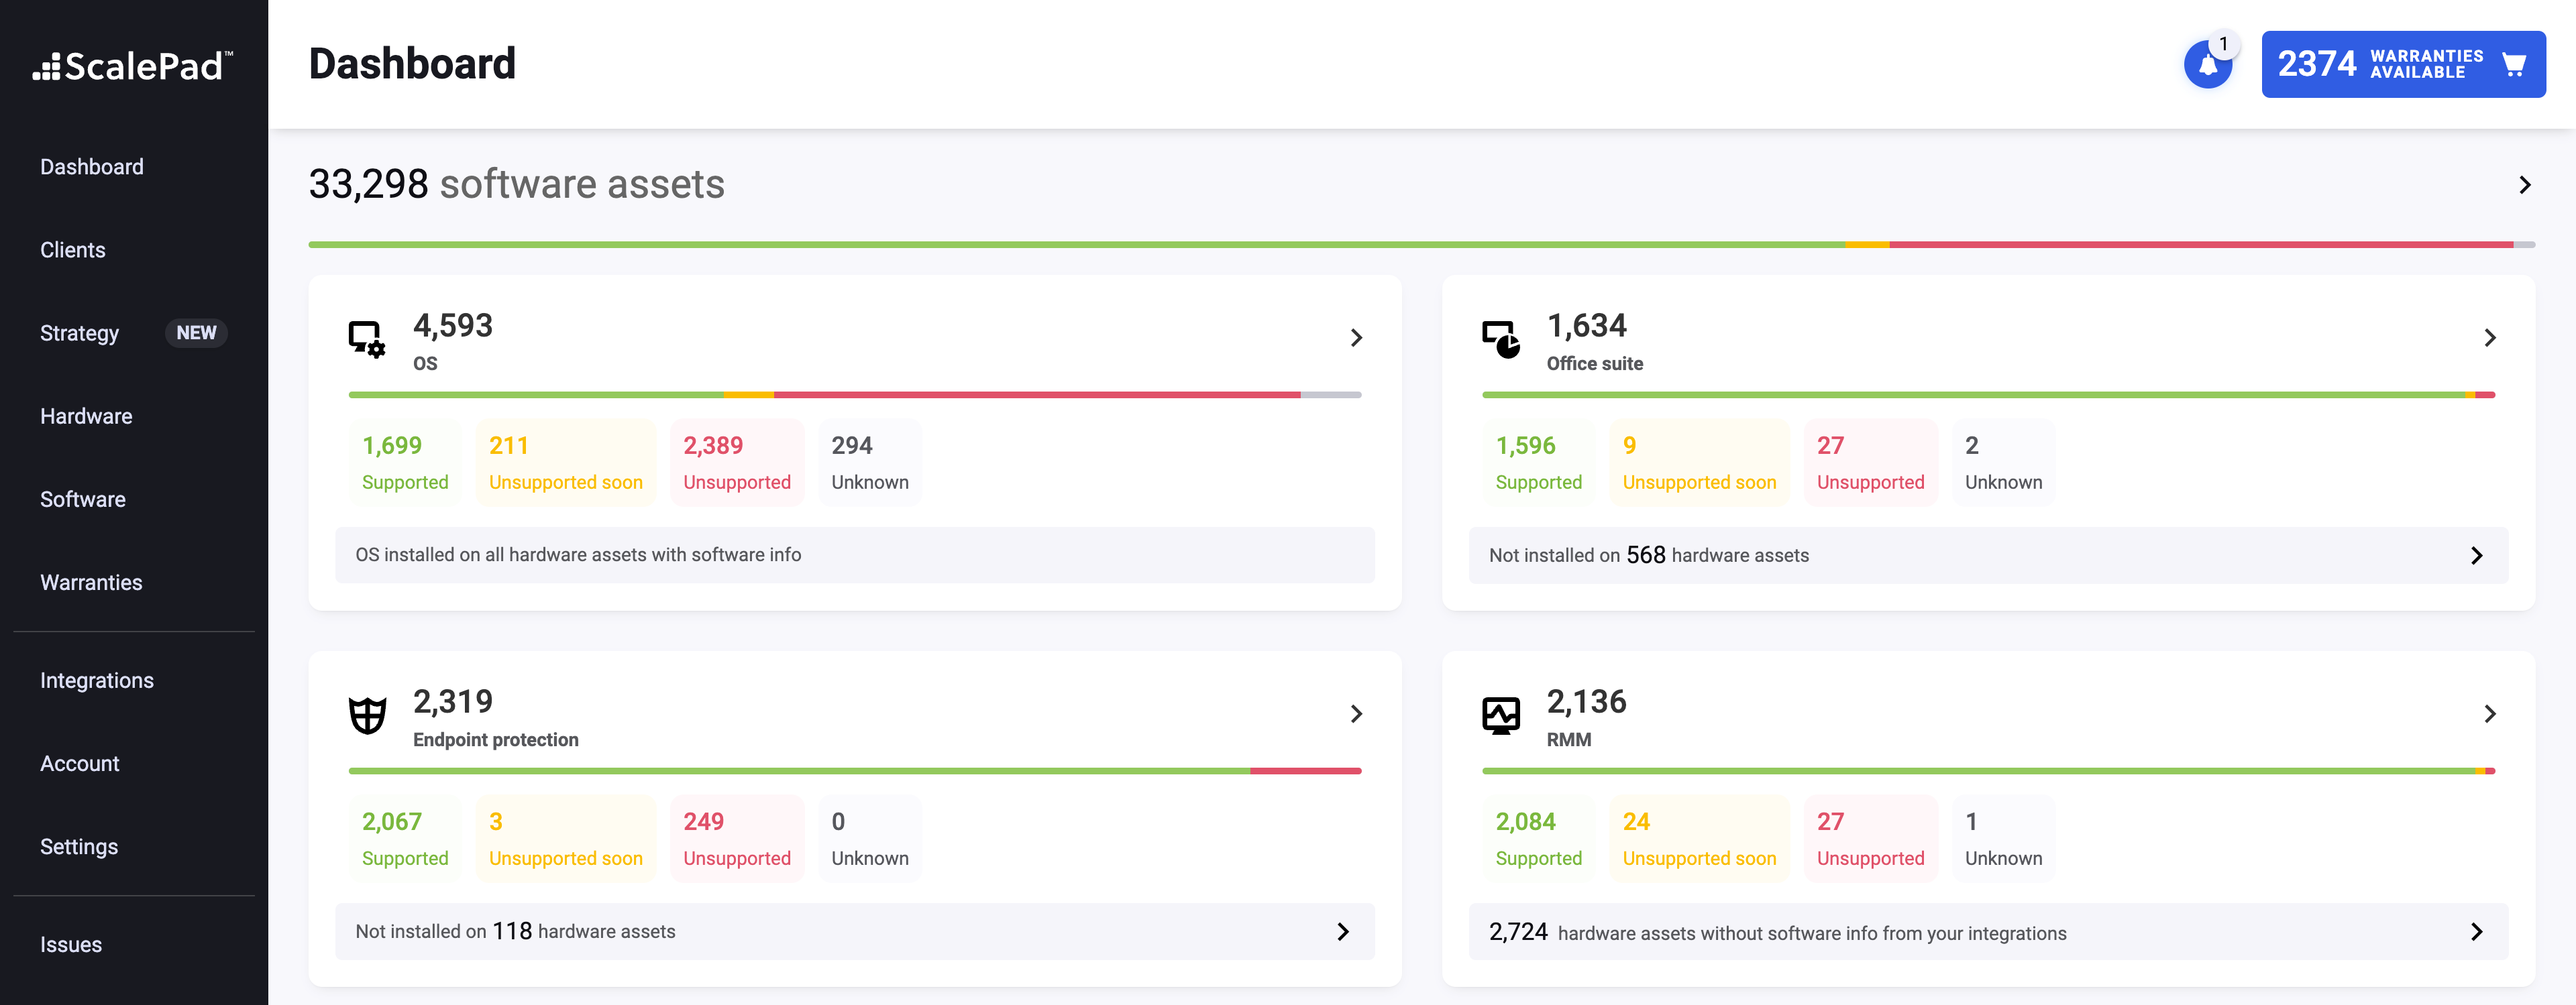Click the shopping cart icon
Screen dimensions: 2576x1005
tap(2513, 65)
